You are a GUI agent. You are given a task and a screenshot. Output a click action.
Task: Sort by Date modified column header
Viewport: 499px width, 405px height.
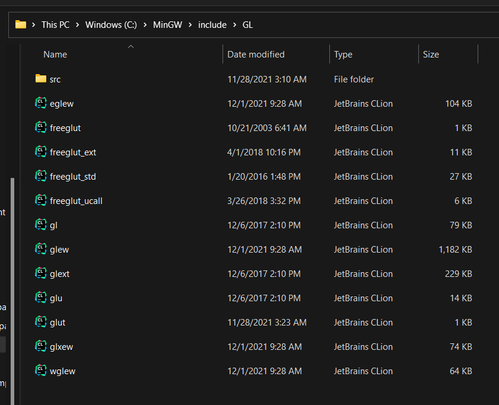tap(256, 55)
